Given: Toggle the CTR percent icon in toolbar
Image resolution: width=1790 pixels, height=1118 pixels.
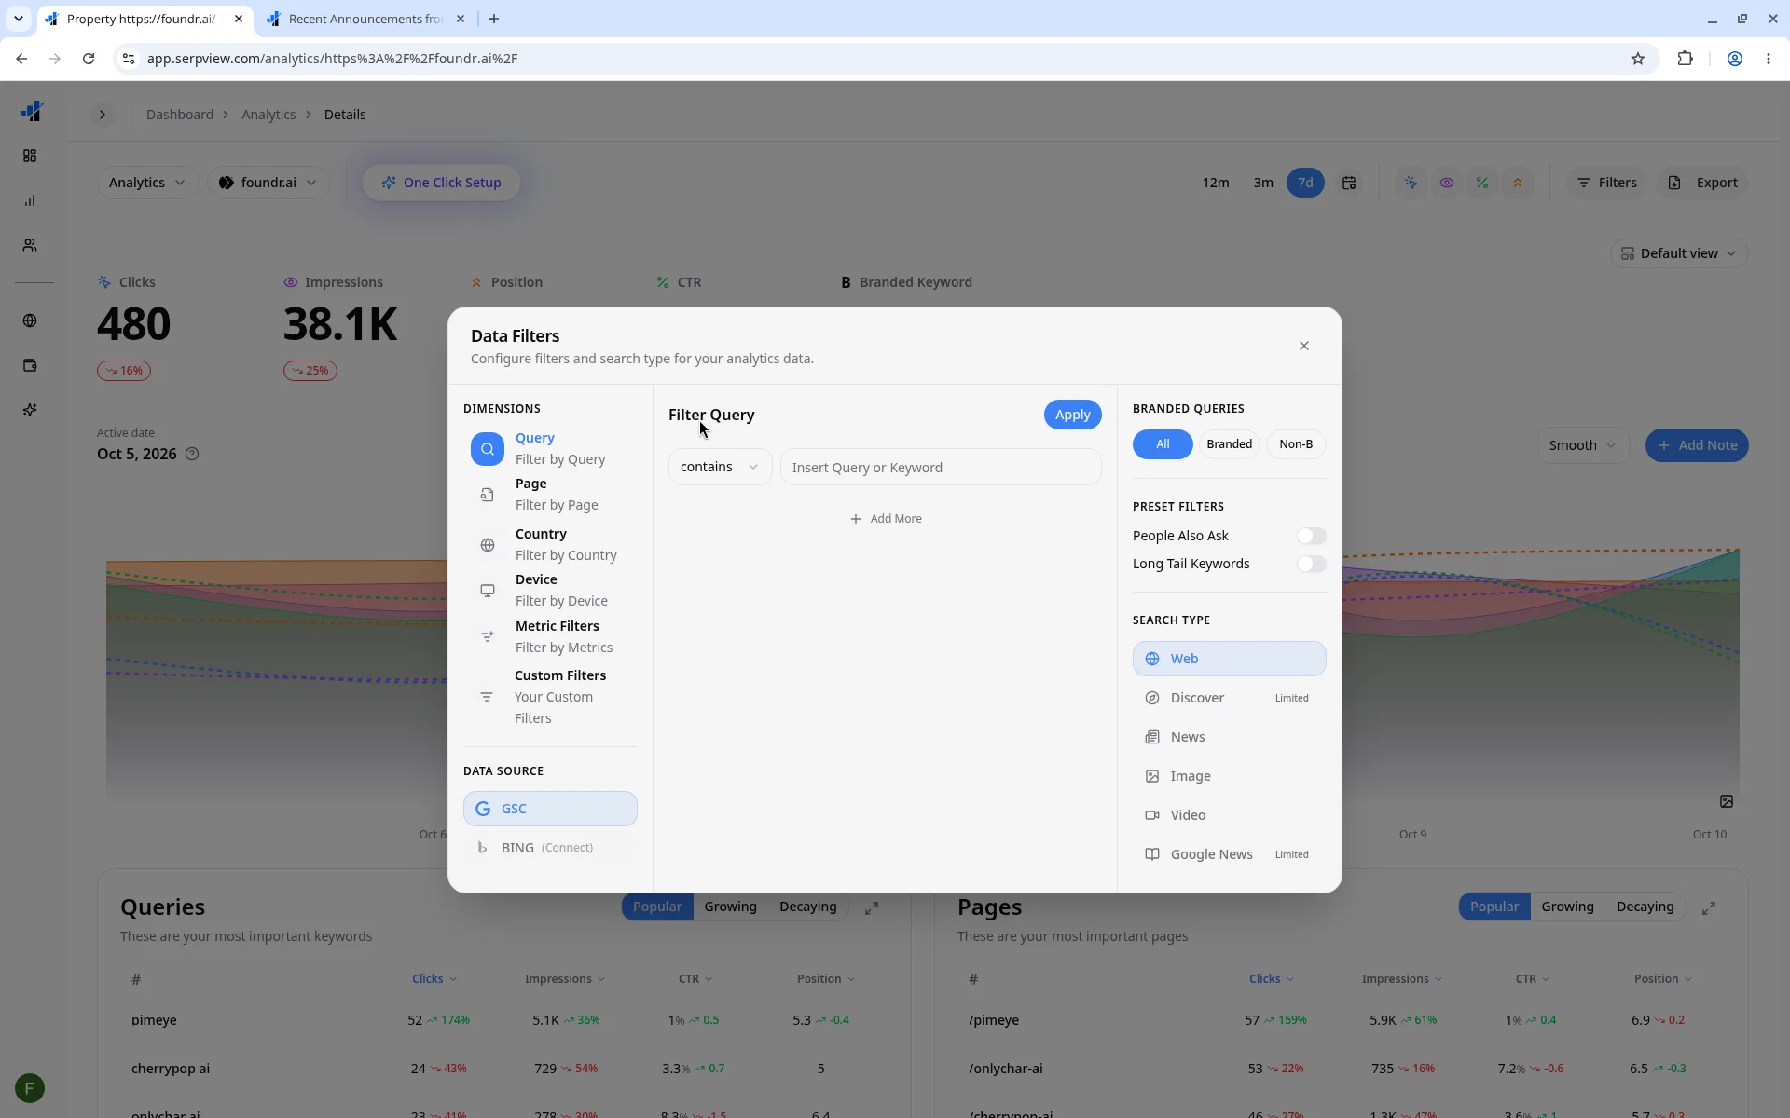Looking at the screenshot, I should tap(1482, 183).
